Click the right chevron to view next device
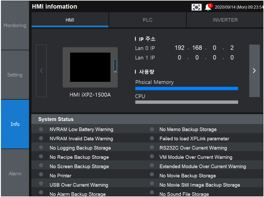The height and width of the screenshot is (197, 264). (254, 71)
